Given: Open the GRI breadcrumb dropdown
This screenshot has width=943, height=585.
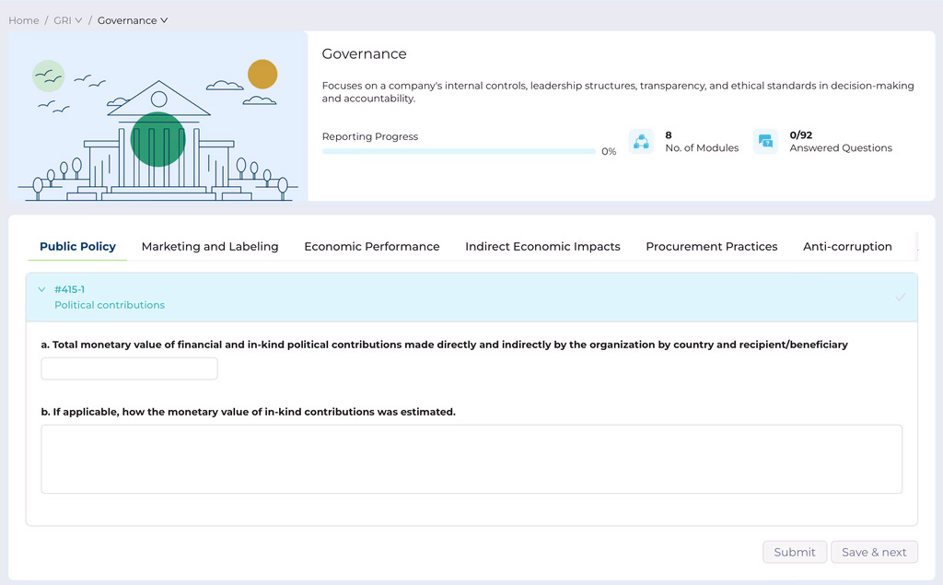Looking at the screenshot, I should point(68,20).
